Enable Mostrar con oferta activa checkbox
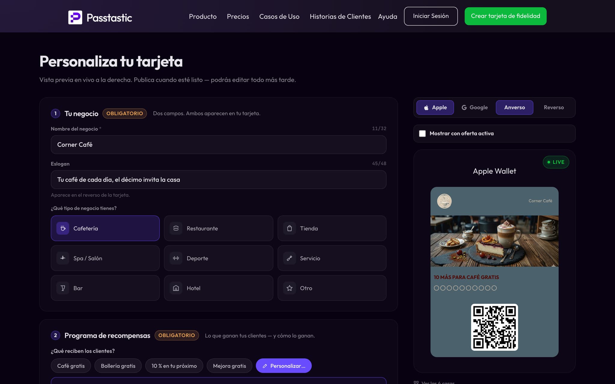 (422, 133)
